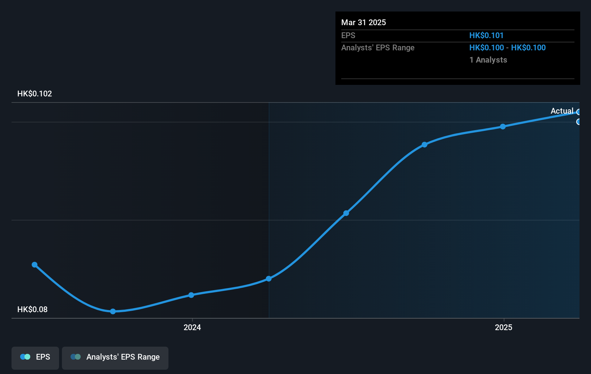Screen dimensions: 591x374
Task: Hide the EPS line via its legend entry
Action: pyautogui.click(x=35, y=357)
